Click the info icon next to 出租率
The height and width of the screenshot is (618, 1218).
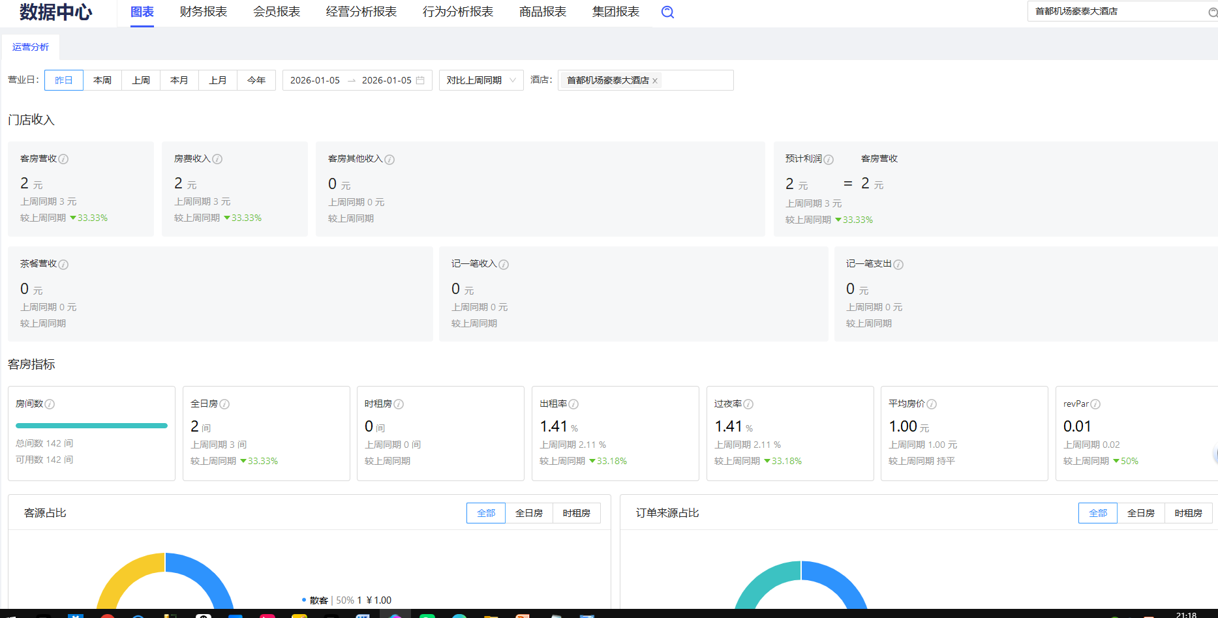(x=573, y=404)
